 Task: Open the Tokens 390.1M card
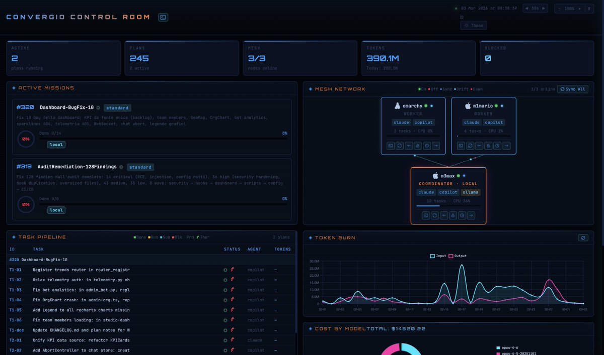pyautogui.click(x=418, y=58)
